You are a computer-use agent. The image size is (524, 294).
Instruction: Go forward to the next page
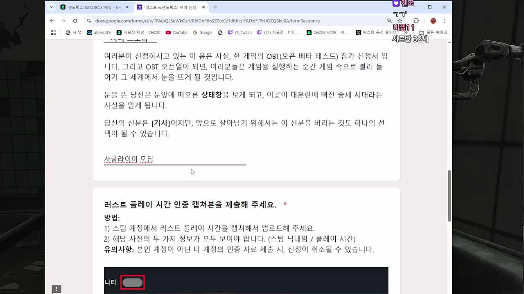click(x=63, y=21)
